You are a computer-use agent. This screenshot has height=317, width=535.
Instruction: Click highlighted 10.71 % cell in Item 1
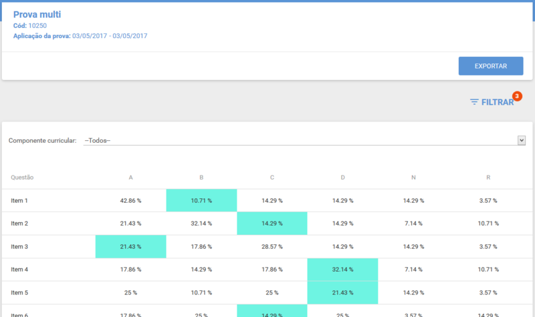201,201
